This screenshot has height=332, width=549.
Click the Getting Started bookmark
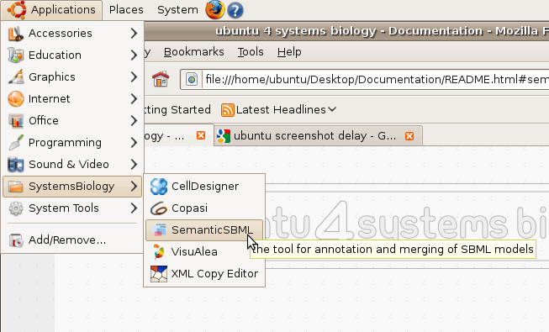177,109
